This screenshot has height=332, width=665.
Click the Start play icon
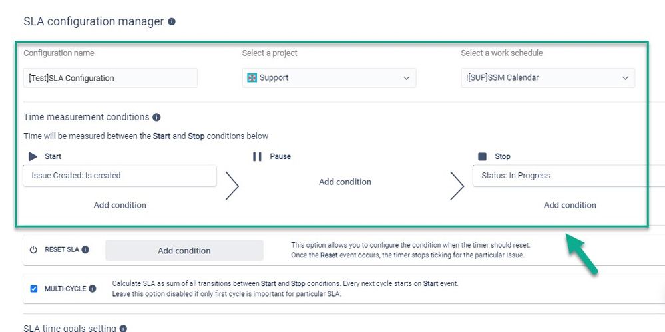(x=33, y=156)
